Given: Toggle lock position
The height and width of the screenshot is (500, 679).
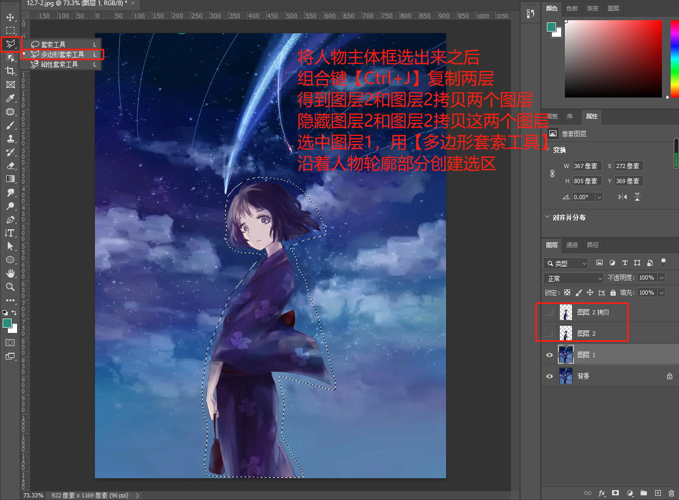Looking at the screenshot, I should (590, 293).
